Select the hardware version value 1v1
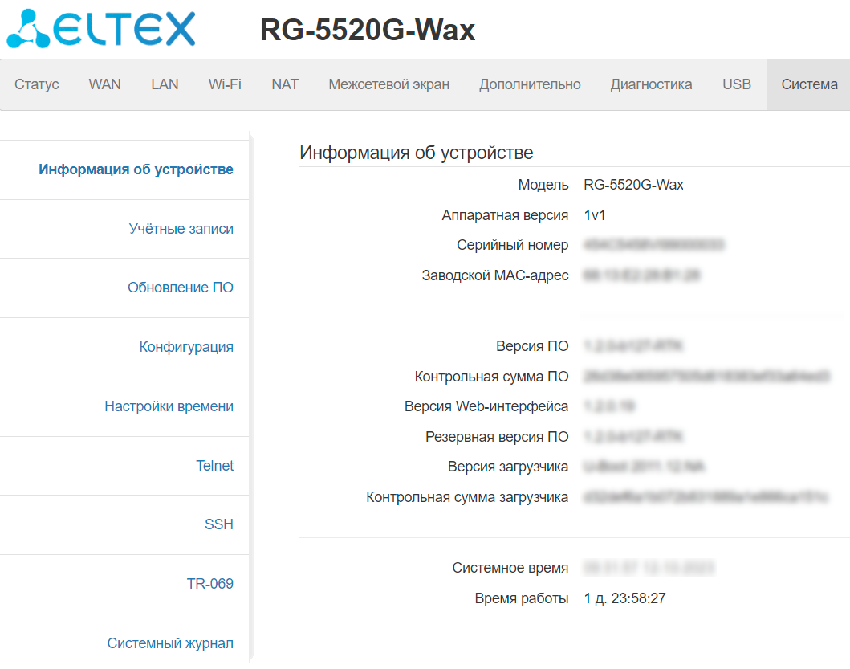 click(594, 215)
